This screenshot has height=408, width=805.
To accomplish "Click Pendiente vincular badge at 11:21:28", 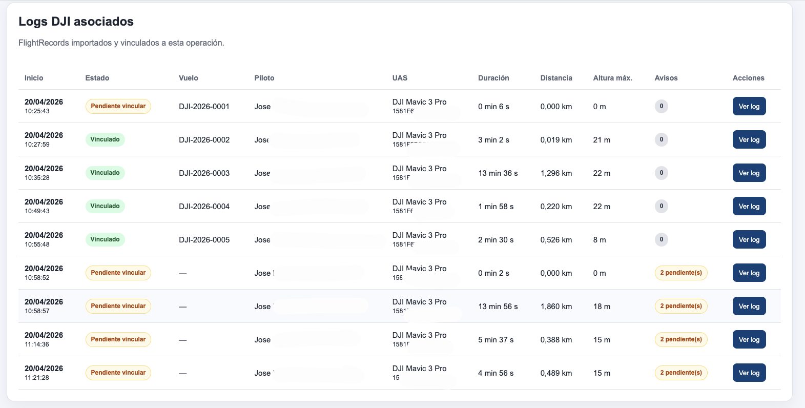I will point(118,373).
